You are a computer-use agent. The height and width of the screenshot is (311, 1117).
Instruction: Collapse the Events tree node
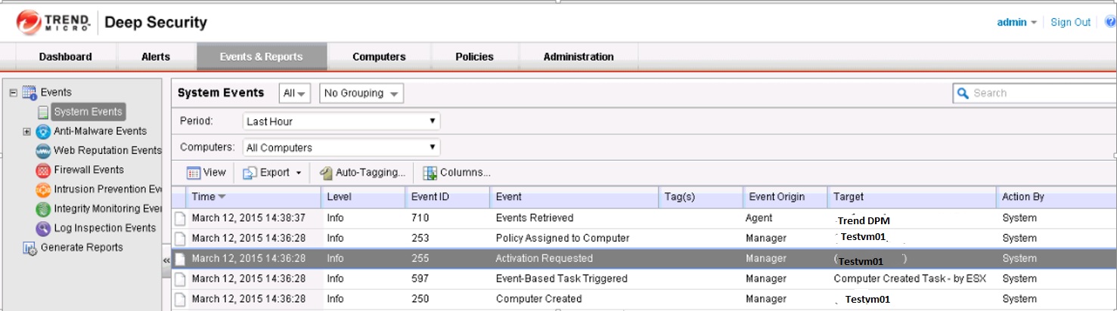coord(13,93)
